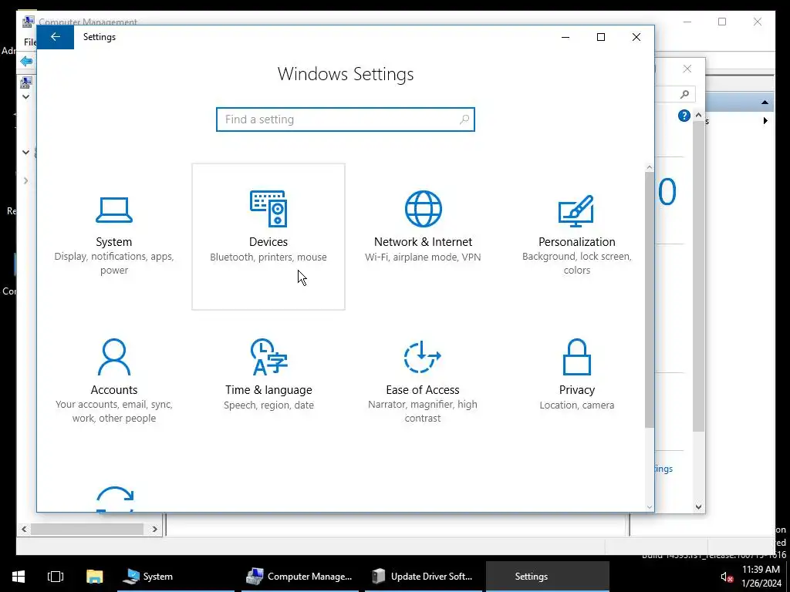Expand the collapsed tree node chevron
The width and height of the screenshot is (790, 592).
[x=25, y=180]
